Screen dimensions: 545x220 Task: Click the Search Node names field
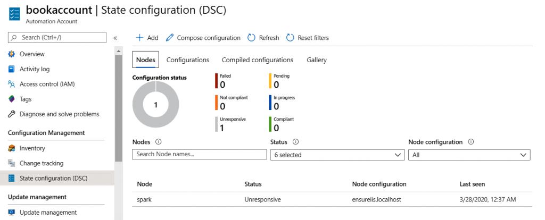pyautogui.click(x=199, y=155)
